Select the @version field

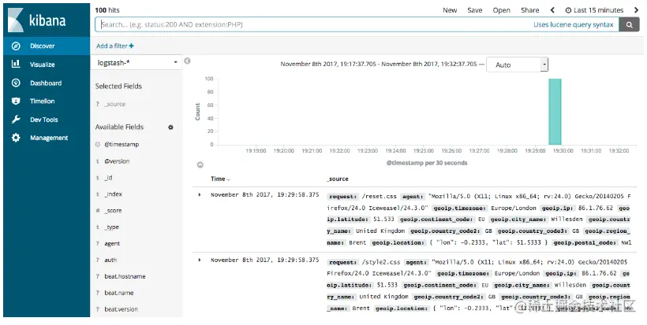(117, 161)
